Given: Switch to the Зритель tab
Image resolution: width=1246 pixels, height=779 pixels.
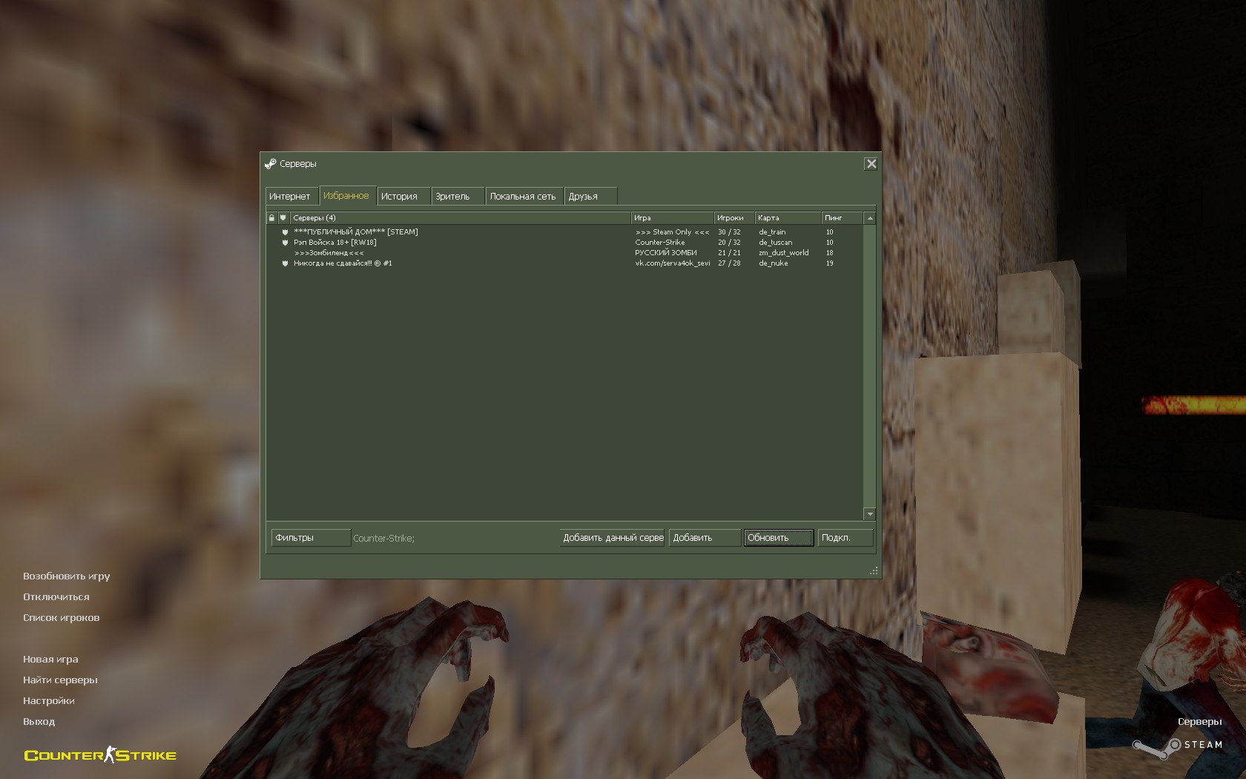Looking at the screenshot, I should pos(458,197).
